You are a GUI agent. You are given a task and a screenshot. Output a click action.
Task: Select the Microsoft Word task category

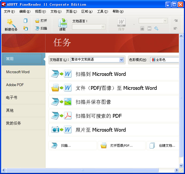pos(23,72)
